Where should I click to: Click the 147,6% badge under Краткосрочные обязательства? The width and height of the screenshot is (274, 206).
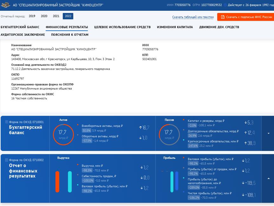click(x=193, y=146)
